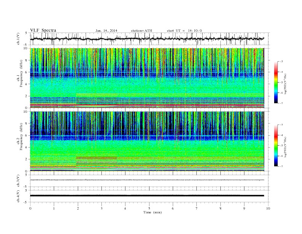The width and height of the screenshot is (302, 234).
Task: Click time axis tick label '7'
Action: coord(197,208)
